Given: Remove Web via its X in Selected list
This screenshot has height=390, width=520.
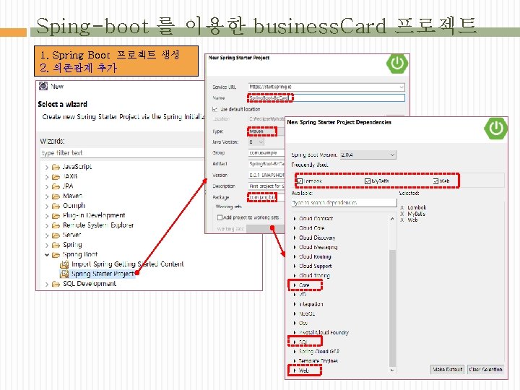Looking at the screenshot, I should [x=402, y=220].
